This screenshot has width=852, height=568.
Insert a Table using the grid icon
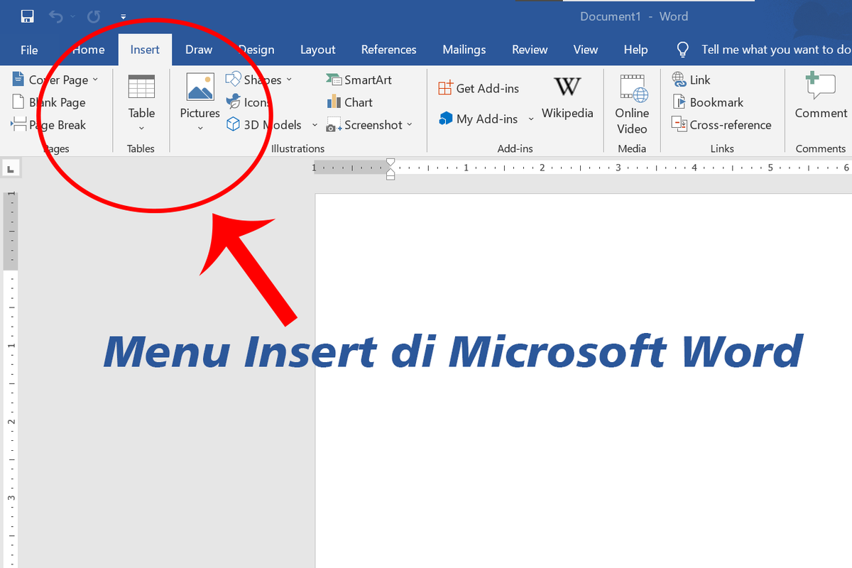click(141, 87)
